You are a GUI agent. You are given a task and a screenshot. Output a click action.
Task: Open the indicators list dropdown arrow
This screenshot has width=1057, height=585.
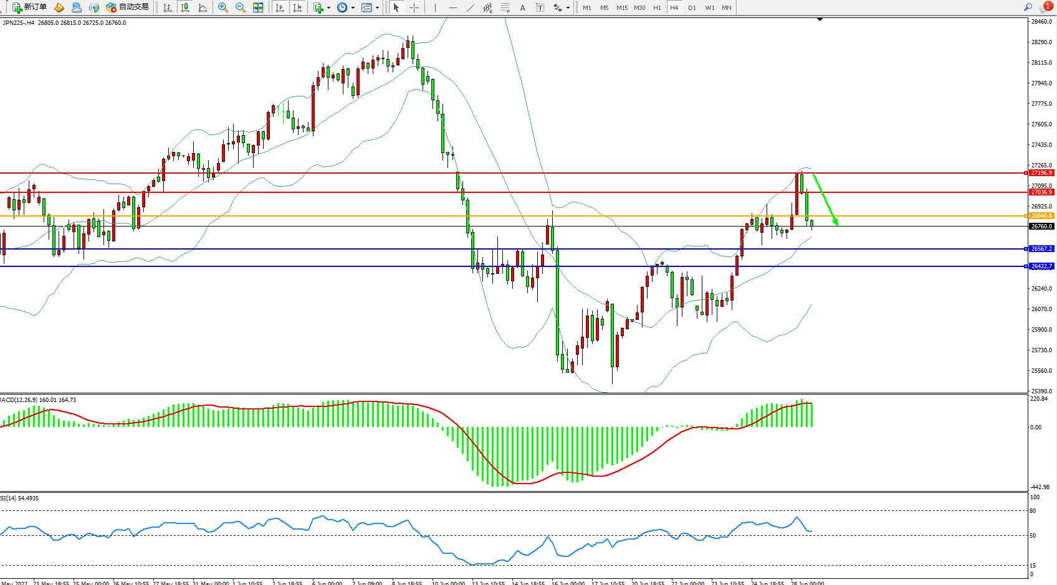pos(328,8)
